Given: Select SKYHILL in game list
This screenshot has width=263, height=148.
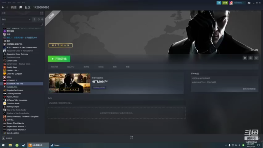Looking at the screenshot, I should click(10, 120).
